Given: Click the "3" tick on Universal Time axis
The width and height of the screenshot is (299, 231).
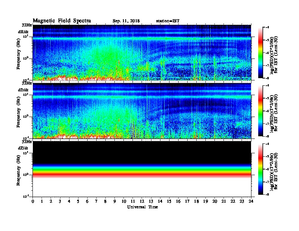Looking at the screenshot, I should (60, 202).
